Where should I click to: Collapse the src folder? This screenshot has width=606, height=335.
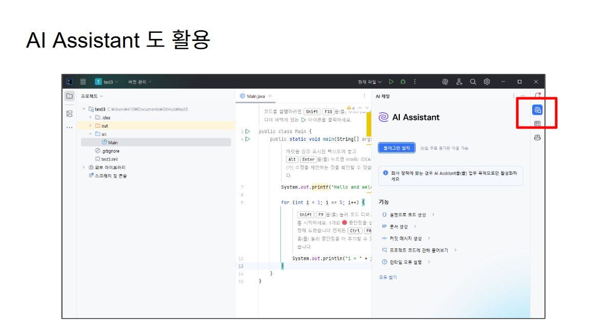[x=90, y=134]
